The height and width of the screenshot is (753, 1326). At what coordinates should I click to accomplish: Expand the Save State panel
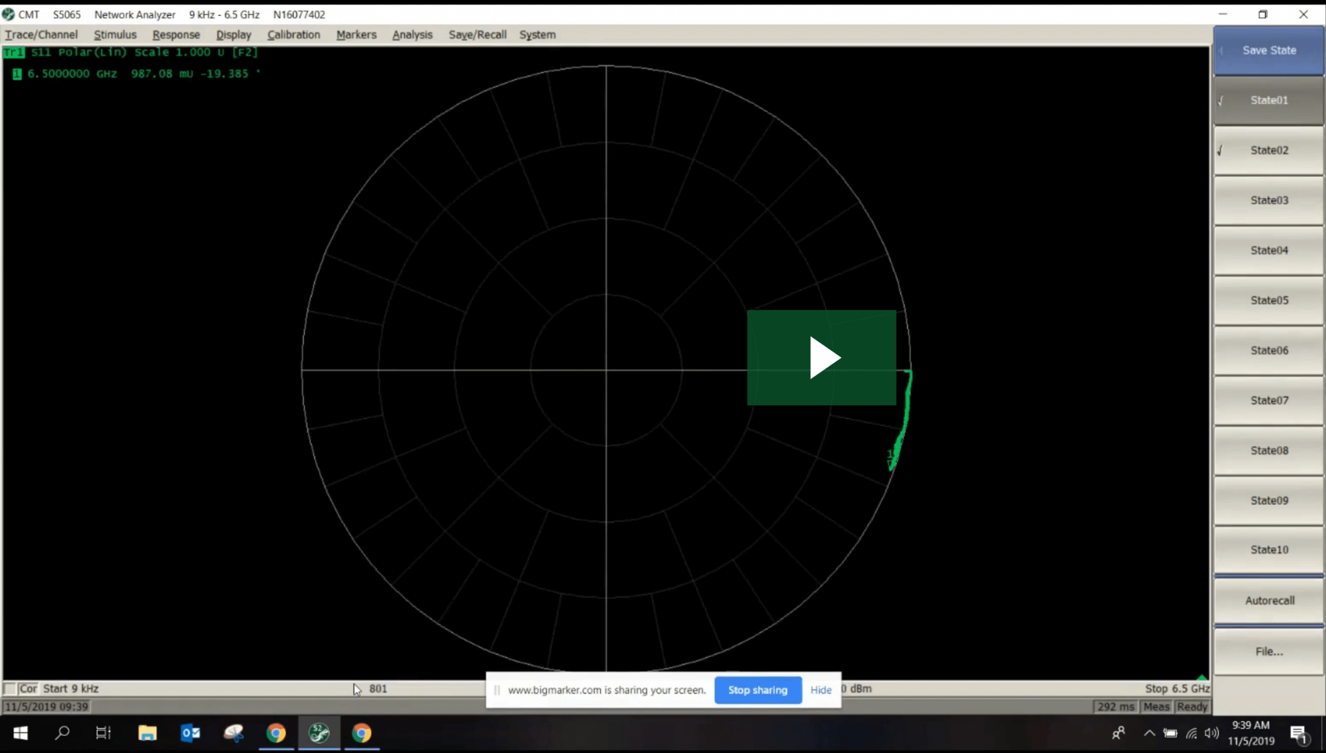click(x=1219, y=49)
